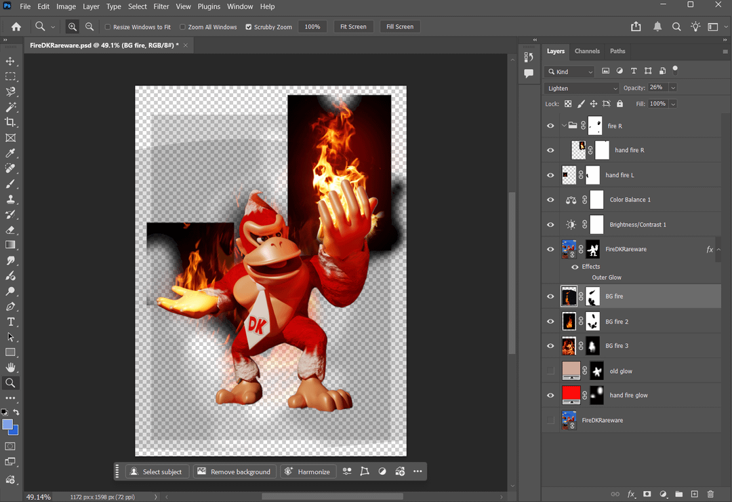Viewport: 732px width, 502px height.
Task: Switch to the Channels tab
Action: [x=587, y=51]
